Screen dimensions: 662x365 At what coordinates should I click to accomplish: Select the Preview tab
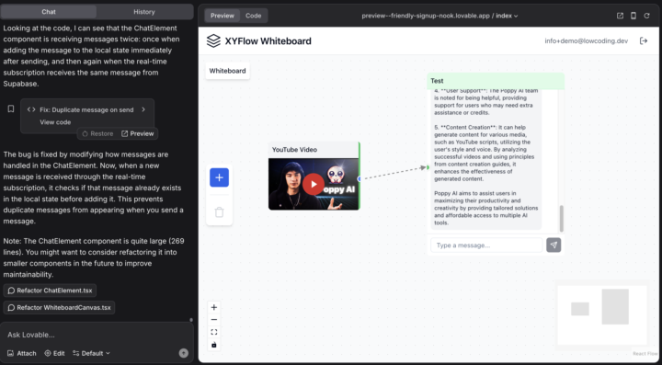click(223, 16)
